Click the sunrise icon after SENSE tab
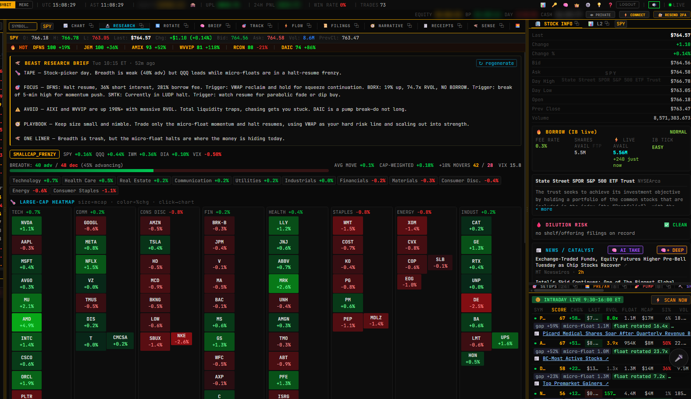Image resolution: width=691 pixels, height=399 pixels. coord(517,25)
